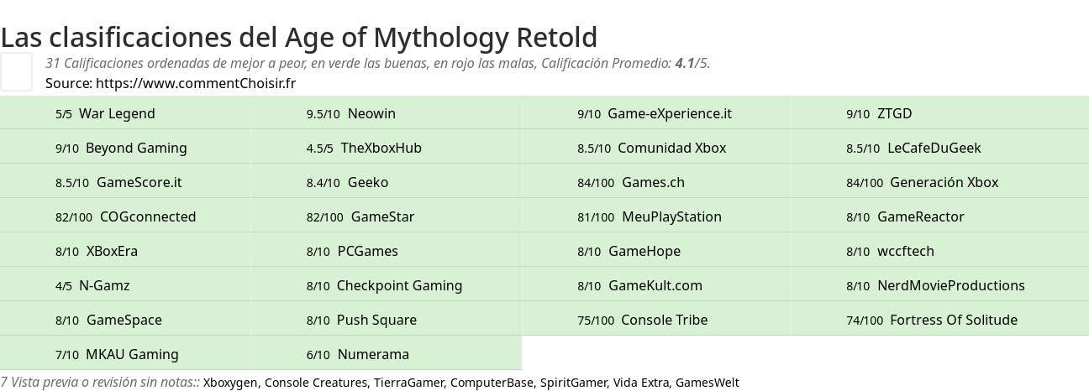Screen dimensions: 1089x391
Task: Open the Fortress Of Solitude review
Action: [x=953, y=321]
